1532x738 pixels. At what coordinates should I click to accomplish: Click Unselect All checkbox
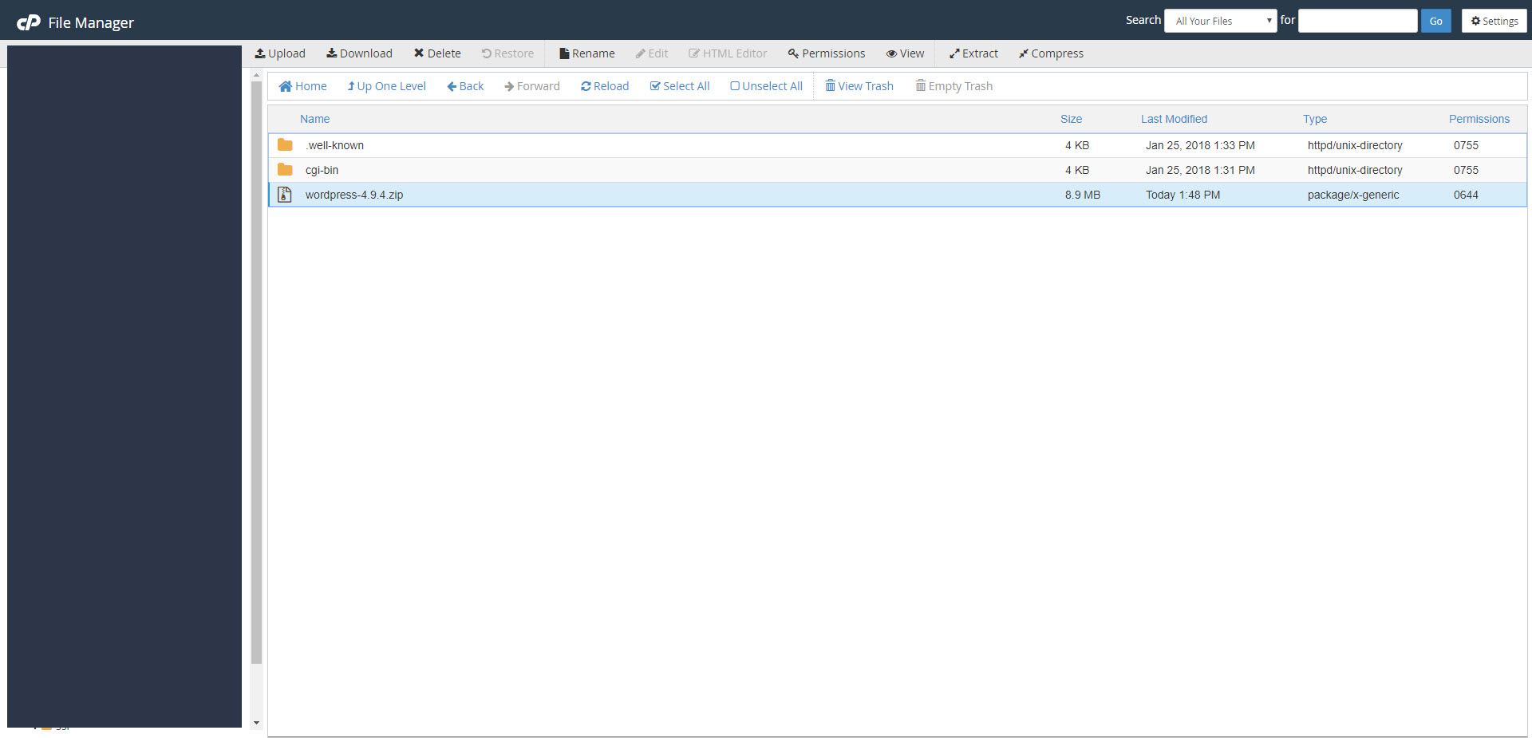[x=735, y=86]
